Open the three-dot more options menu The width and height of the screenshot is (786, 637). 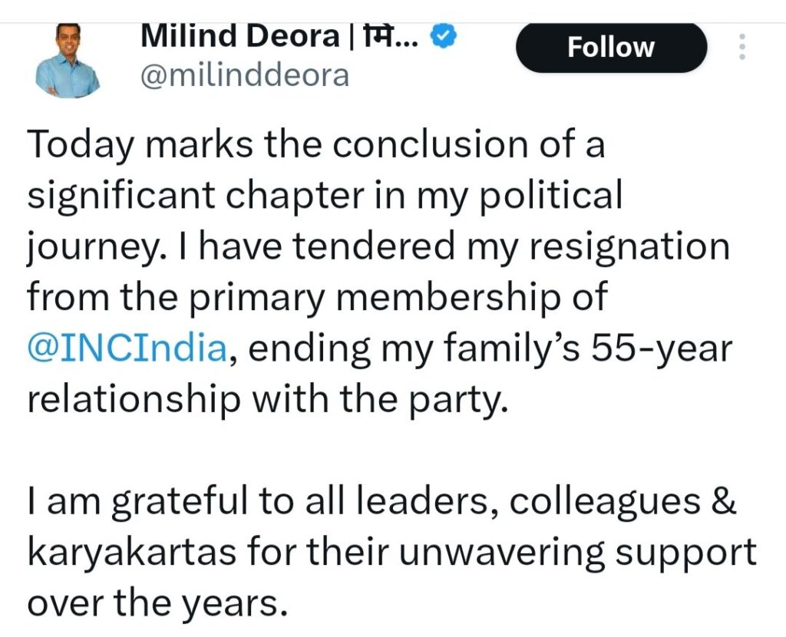(741, 48)
